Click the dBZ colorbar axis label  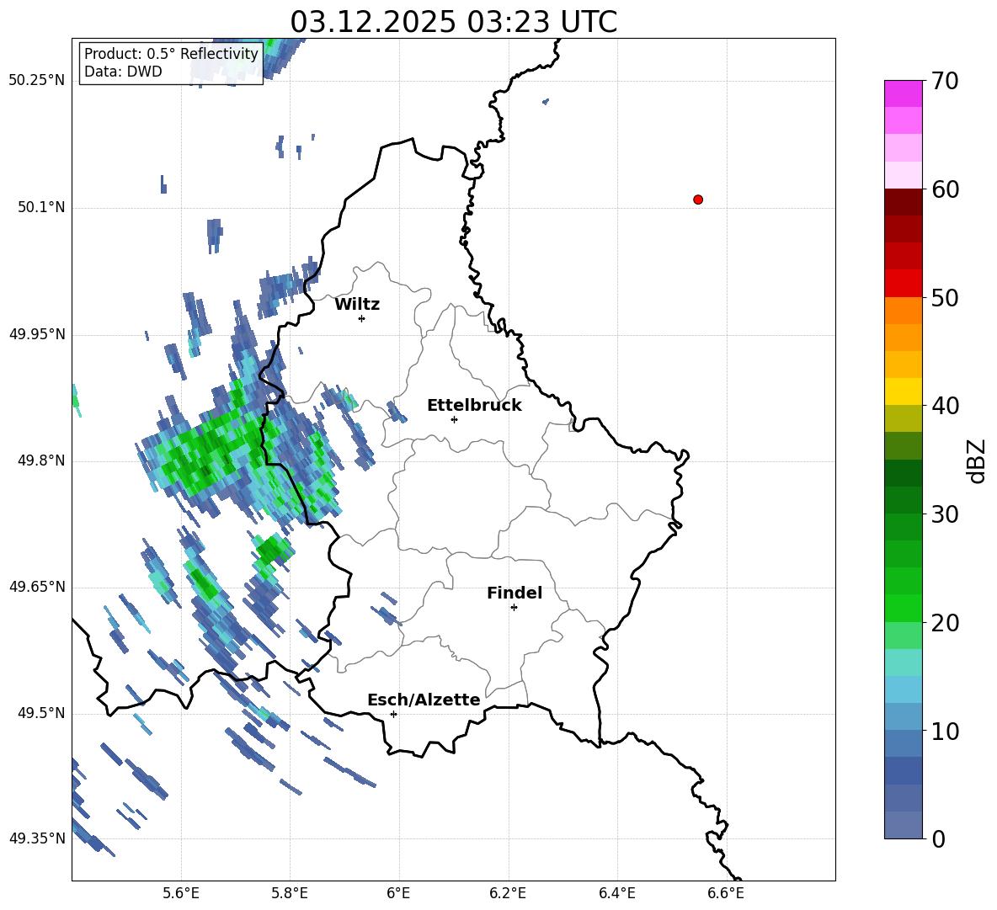pos(976,460)
